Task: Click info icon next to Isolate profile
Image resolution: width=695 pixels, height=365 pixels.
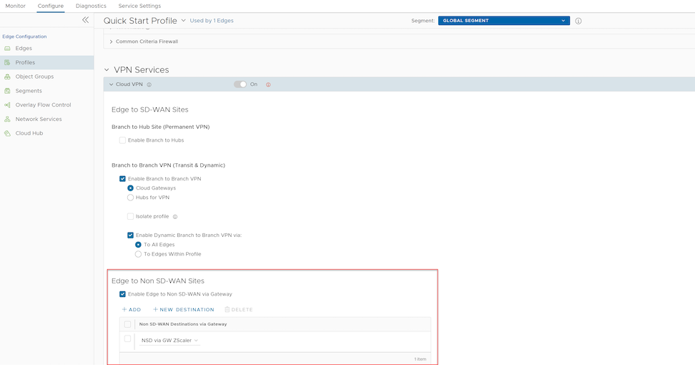Action: [175, 216]
